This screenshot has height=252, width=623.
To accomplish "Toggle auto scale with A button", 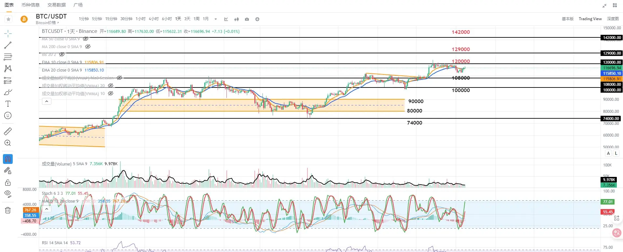I will [608, 153].
